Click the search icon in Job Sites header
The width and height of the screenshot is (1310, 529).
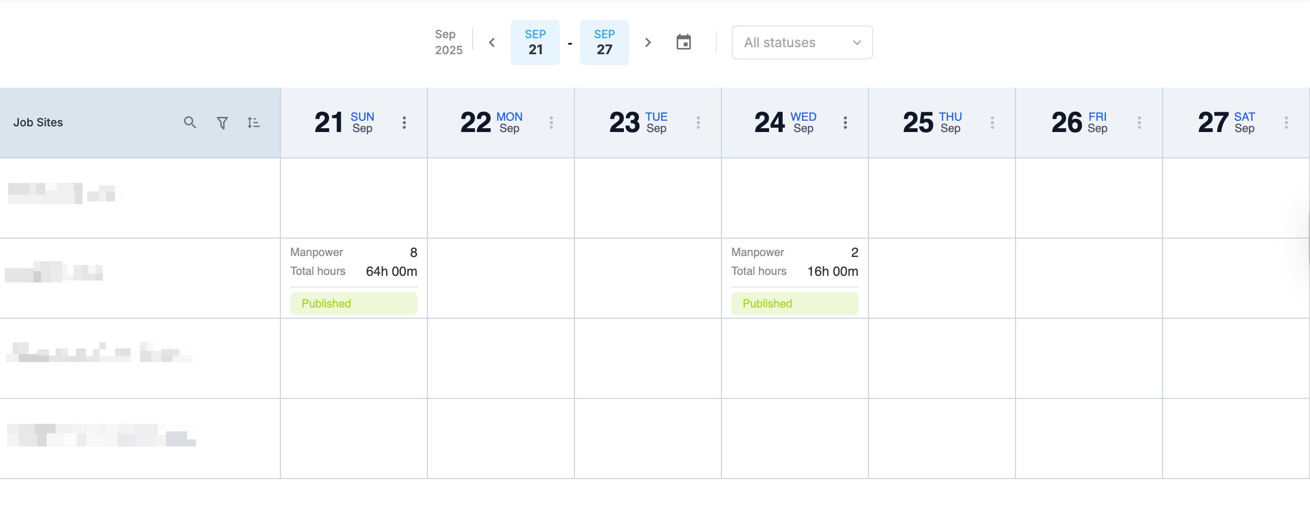click(x=190, y=123)
